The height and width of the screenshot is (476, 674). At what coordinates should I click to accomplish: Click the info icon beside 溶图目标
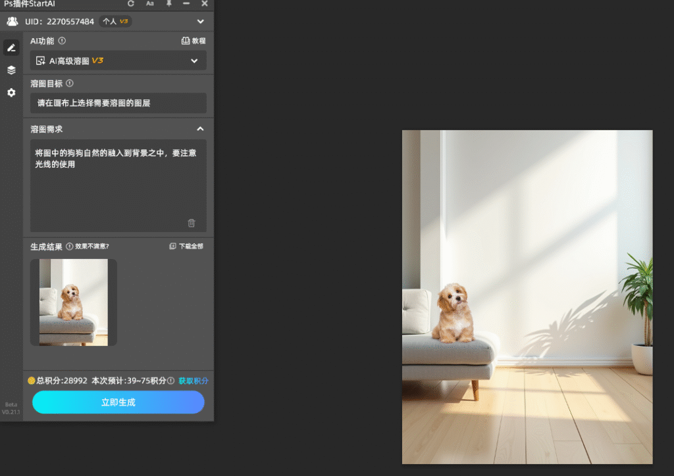pyautogui.click(x=69, y=83)
